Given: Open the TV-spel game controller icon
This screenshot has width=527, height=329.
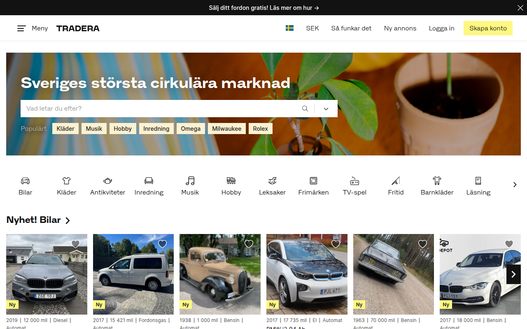Looking at the screenshot, I should [354, 181].
